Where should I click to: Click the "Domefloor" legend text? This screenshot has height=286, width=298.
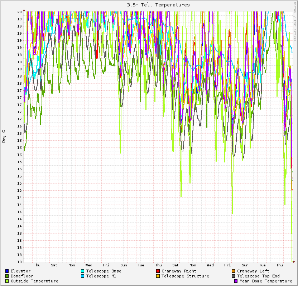(22, 276)
